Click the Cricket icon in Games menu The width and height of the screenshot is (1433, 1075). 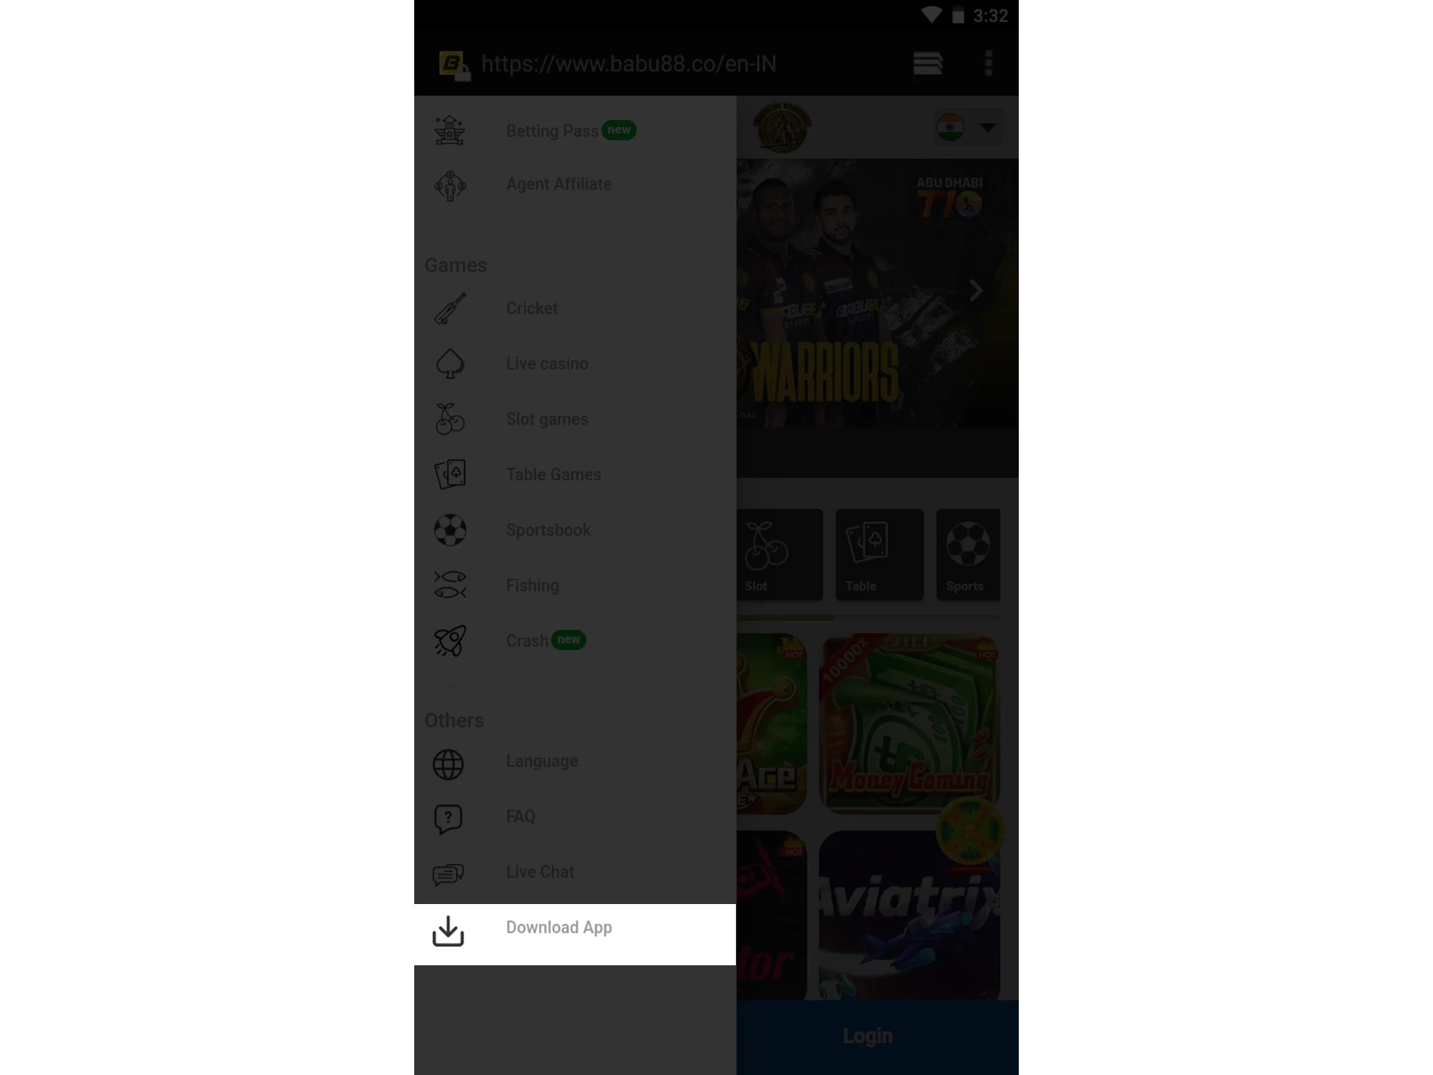[449, 308]
